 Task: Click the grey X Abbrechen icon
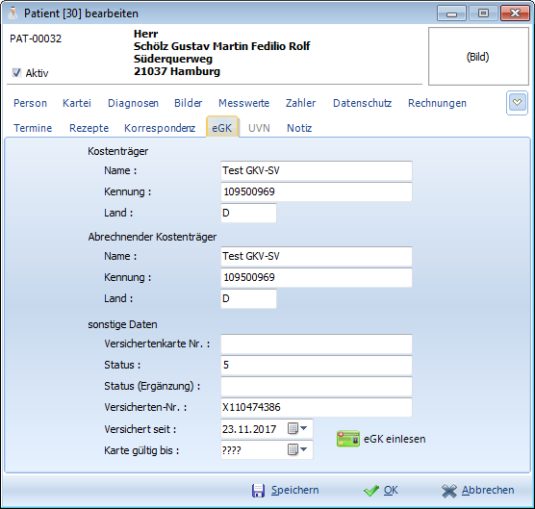(x=449, y=491)
